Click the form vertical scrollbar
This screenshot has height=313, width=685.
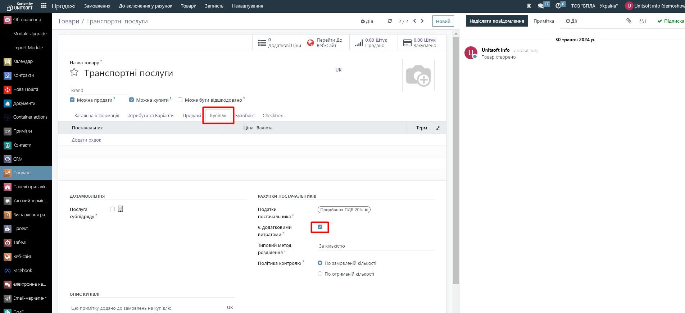[456, 158]
